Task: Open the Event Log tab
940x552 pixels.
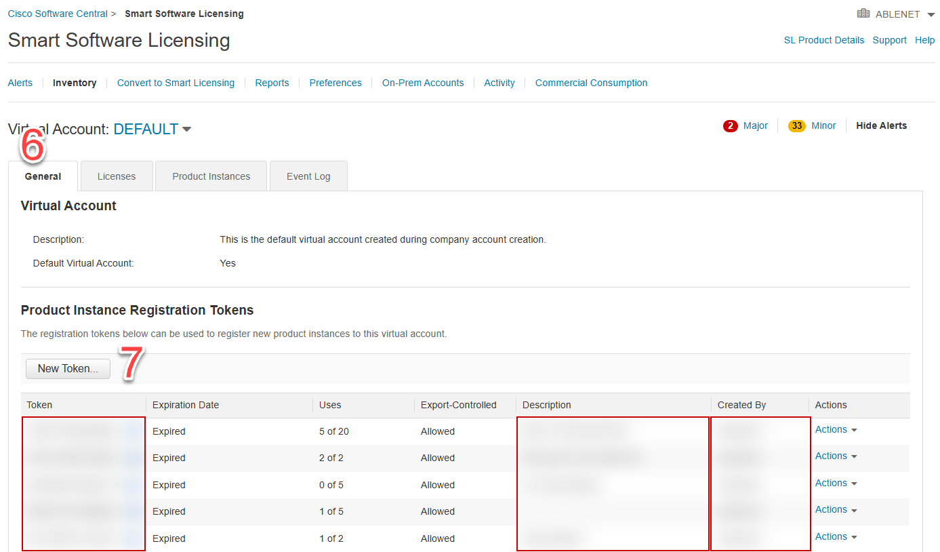Action: (x=308, y=176)
